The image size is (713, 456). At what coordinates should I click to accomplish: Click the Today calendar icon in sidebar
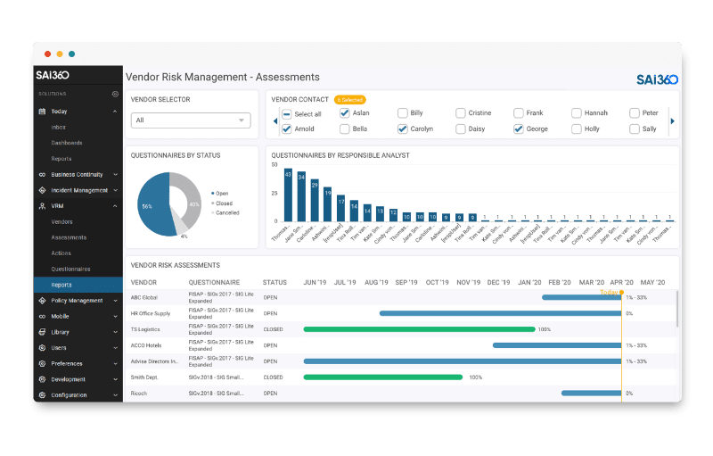[x=42, y=112]
